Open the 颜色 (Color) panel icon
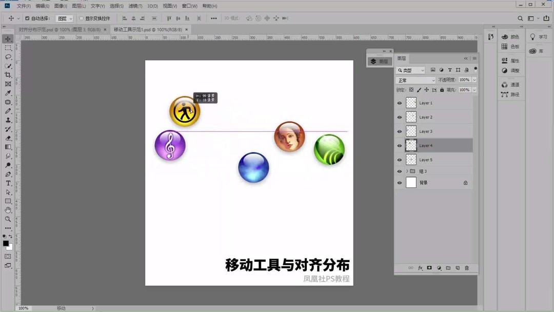The height and width of the screenshot is (312, 554). pos(505,36)
